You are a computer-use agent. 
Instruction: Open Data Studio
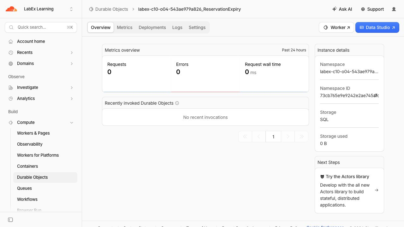click(377, 27)
